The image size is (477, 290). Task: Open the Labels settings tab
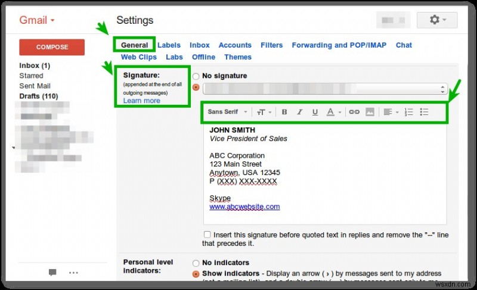(169, 45)
